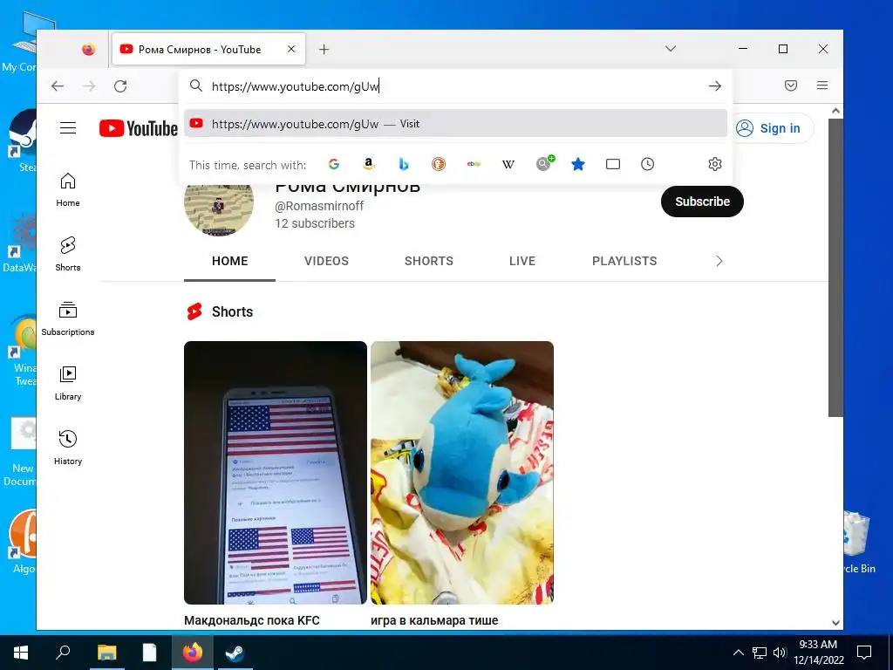893x670 pixels.
Task: Click the scrollbar down arrow
Action: click(835, 623)
